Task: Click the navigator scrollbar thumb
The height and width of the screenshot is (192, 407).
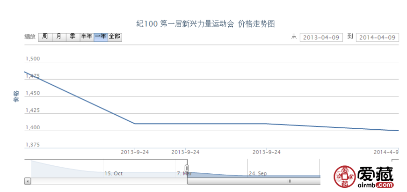Action: 254,181
